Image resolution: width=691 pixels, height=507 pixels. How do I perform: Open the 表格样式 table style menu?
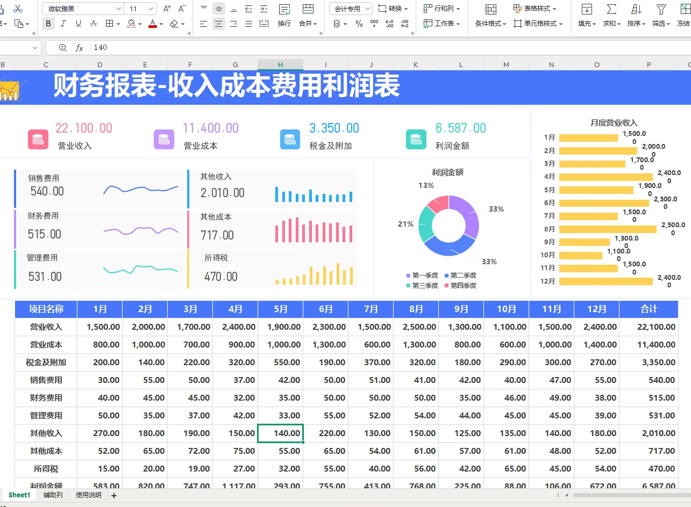535,9
